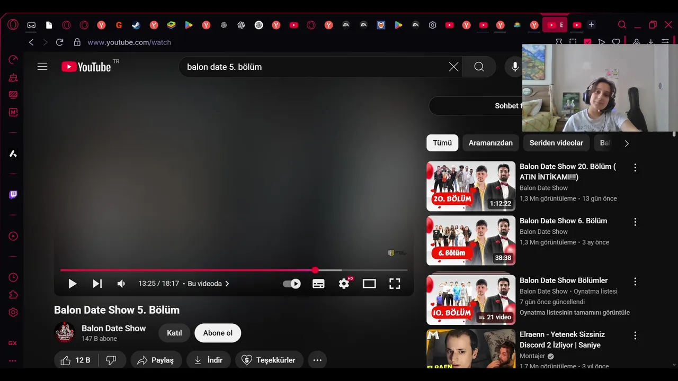
Task: Clear the search box with the X icon
Action: pyautogui.click(x=454, y=67)
